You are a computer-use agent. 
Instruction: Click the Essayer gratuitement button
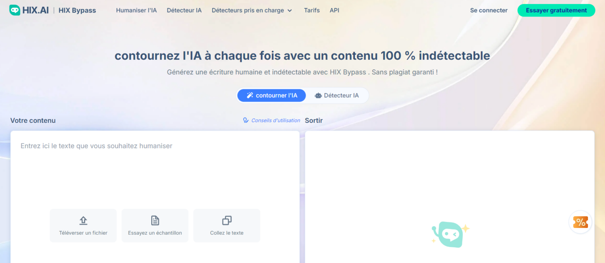[556, 11]
